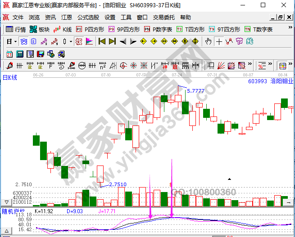Expand the 日 period dropdown arrow
Viewport: 295px width, 237px height.
coord(15,42)
